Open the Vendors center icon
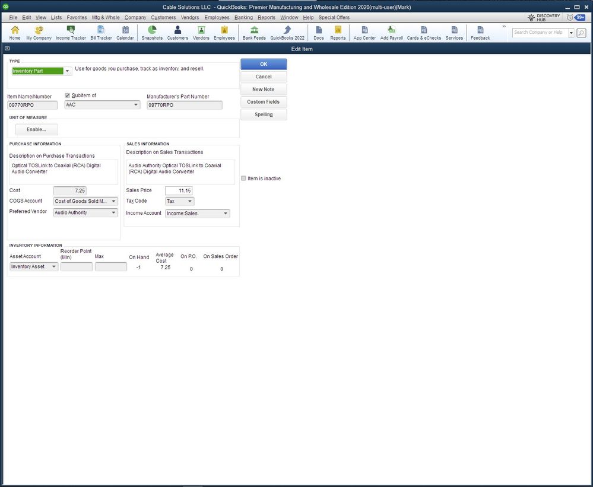Screen dimensions: 593x487 201,33
